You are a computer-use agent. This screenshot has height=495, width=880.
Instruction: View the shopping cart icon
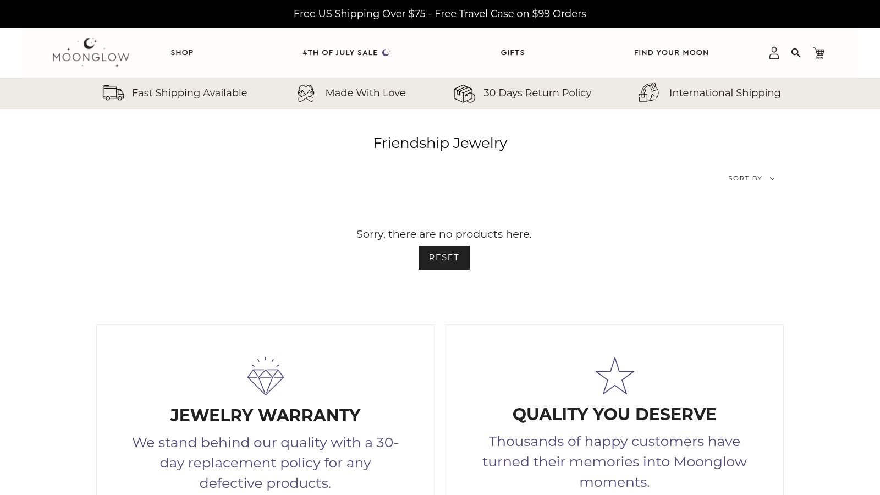(x=819, y=53)
